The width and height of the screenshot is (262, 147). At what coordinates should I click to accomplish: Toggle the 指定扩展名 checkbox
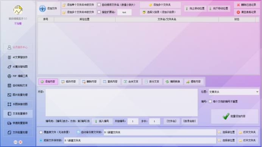(99, 12)
